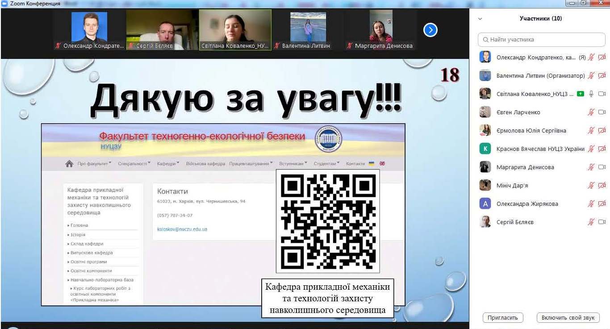610x329 pixels.
Task: Select 'Спеціальності' menu on the faculty site
Action: (134, 164)
